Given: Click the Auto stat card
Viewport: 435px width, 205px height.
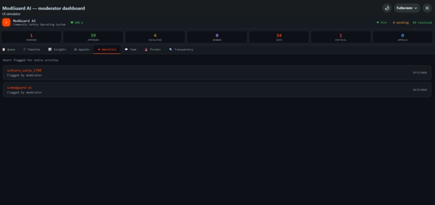Looking at the screenshot, I should point(279,37).
